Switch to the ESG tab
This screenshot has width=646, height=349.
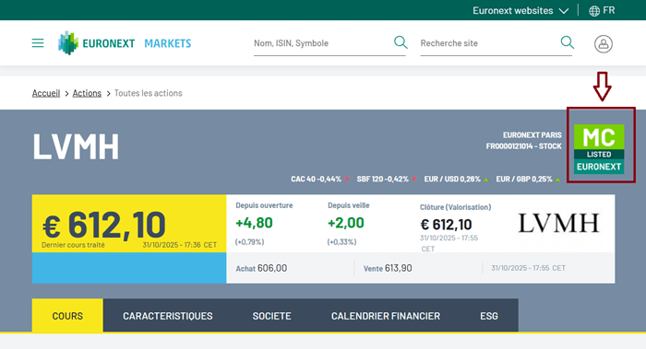(489, 316)
